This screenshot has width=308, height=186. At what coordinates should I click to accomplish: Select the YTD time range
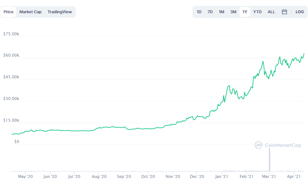[257, 12]
